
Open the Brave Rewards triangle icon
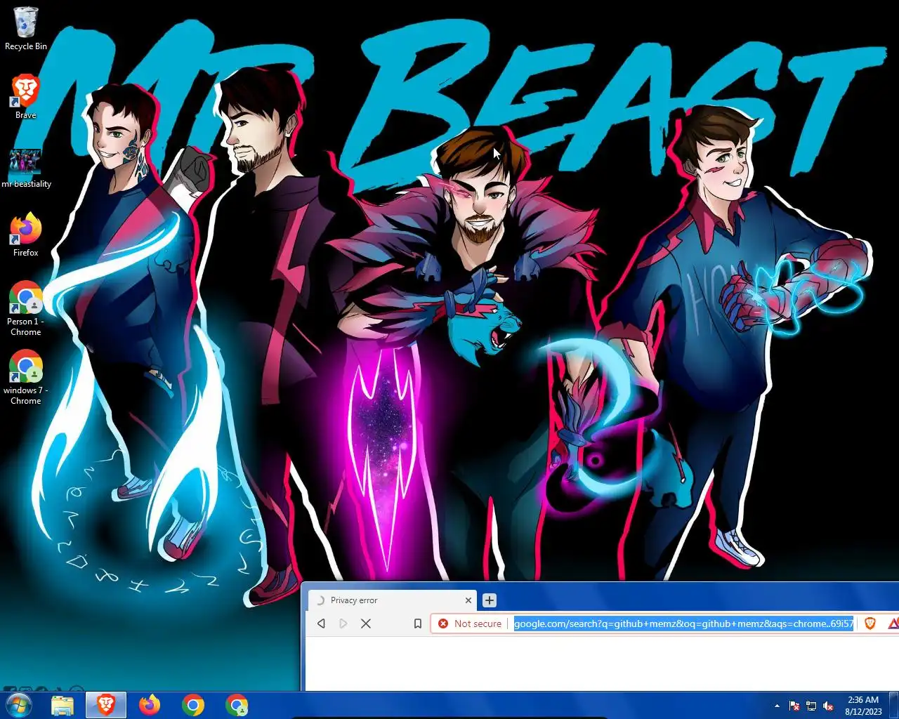[893, 624]
